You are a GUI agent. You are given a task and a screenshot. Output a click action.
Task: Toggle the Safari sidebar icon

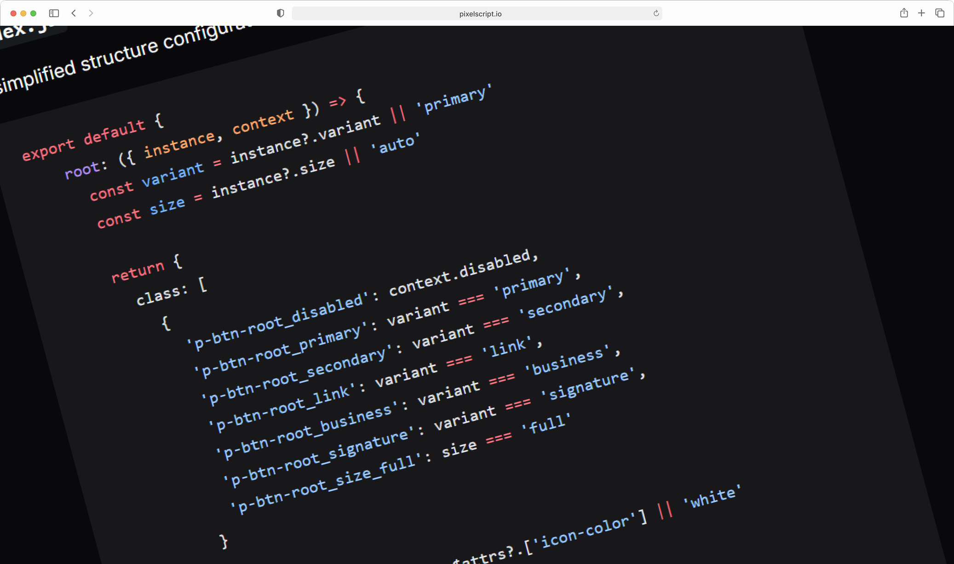click(x=54, y=13)
